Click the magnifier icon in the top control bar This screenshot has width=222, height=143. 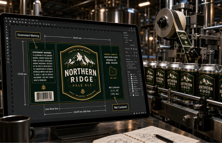tap(52, 25)
